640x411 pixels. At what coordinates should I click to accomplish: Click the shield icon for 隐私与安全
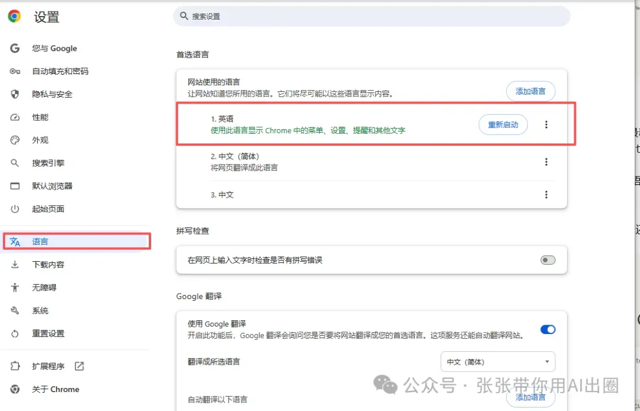tap(15, 94)
